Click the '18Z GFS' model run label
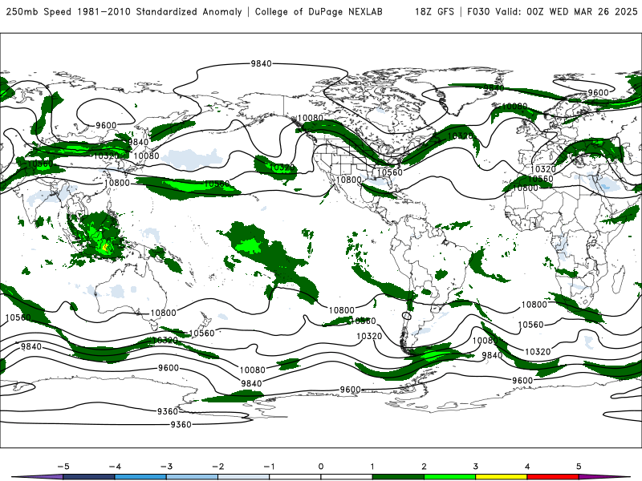Screen dimensions: 642x481 coord(434,12)
